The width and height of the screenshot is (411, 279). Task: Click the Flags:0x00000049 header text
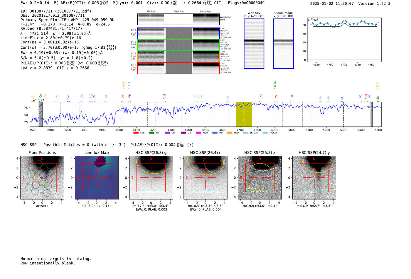[246, 3]
